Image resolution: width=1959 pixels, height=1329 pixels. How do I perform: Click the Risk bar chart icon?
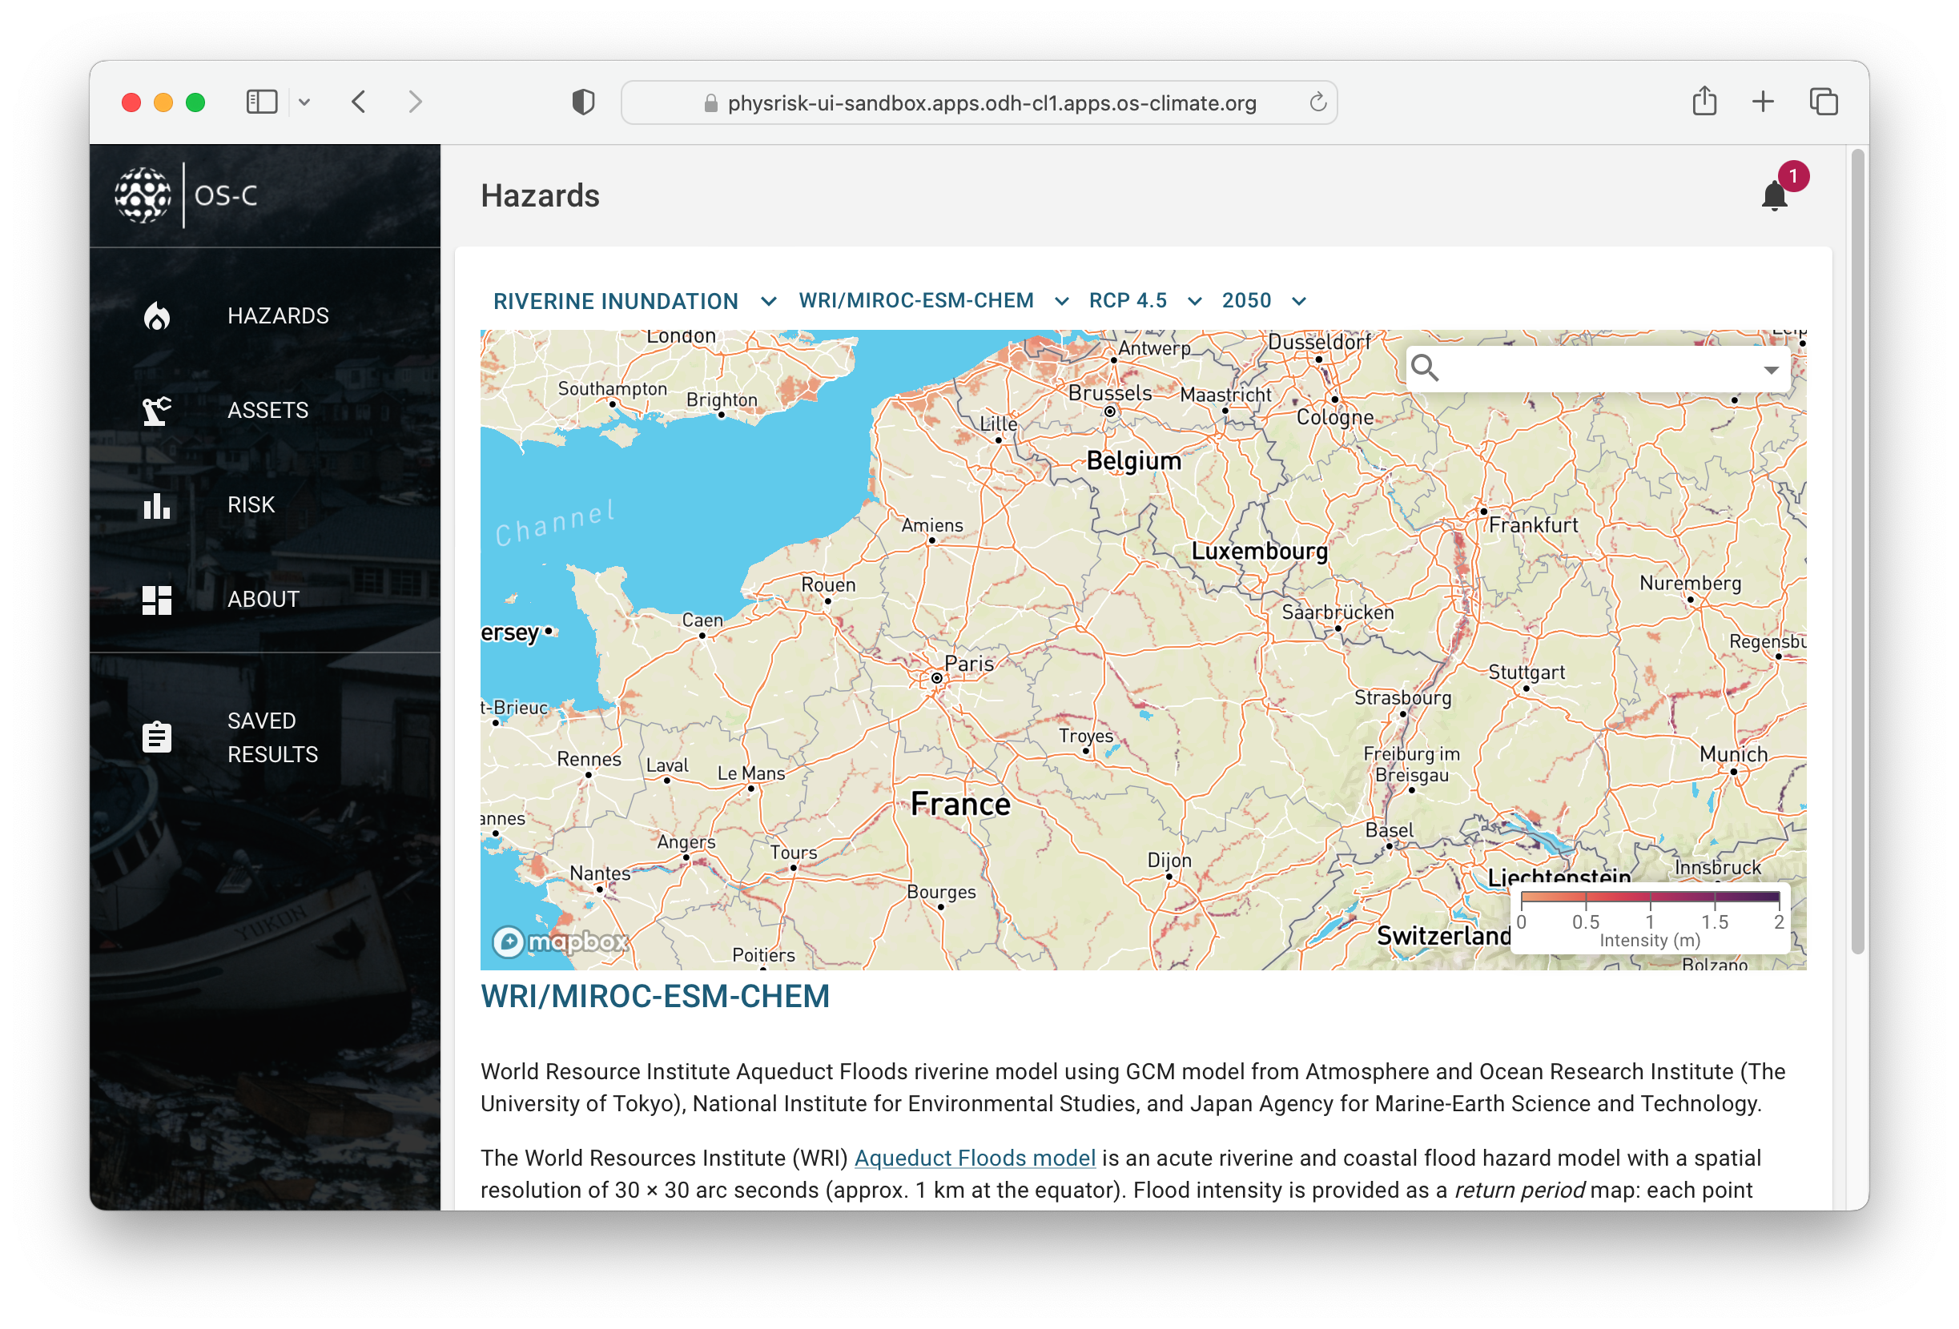(157, 505)
